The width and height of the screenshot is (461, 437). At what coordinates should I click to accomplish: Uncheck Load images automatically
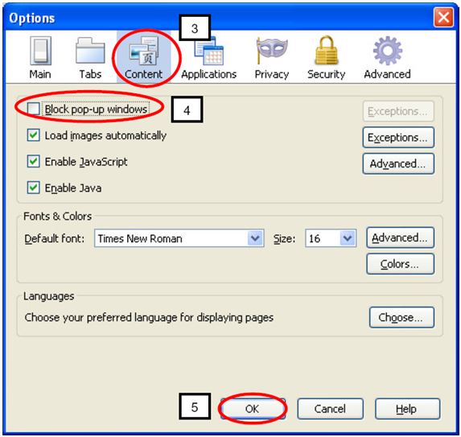(x=33, y=135)
